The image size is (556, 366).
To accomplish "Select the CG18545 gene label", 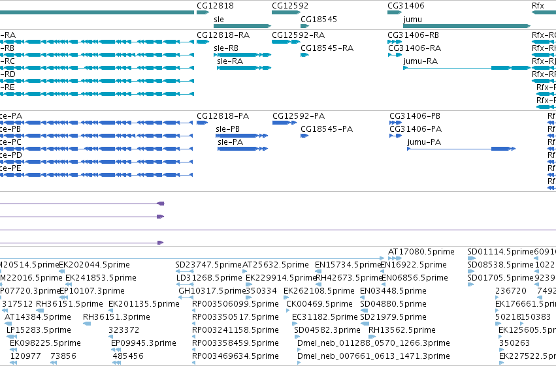I will pos(318,19).
